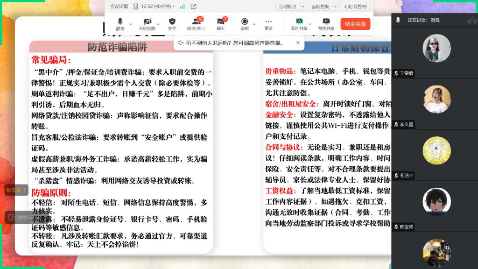Click the muted mic icon beside 韩宝成

point(396,227)
